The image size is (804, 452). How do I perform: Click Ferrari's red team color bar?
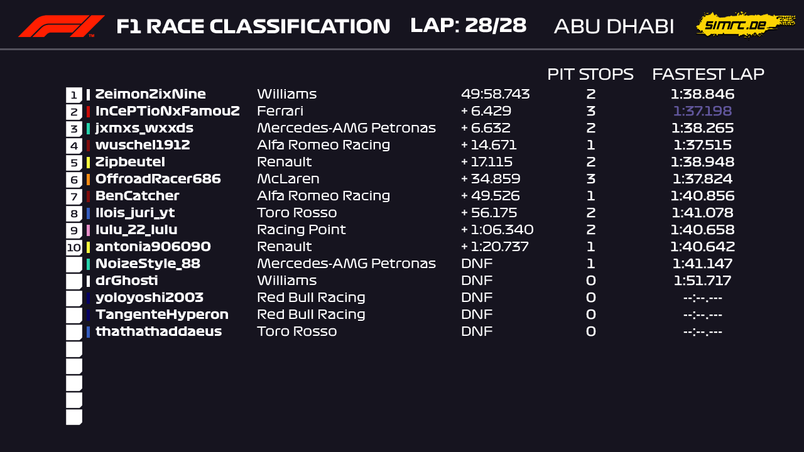(x=89, y=112)
